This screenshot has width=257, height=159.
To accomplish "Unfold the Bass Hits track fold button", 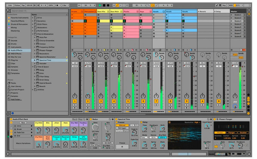I will [108, 12].
